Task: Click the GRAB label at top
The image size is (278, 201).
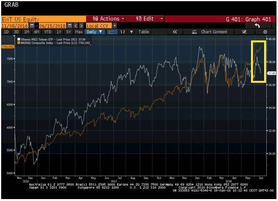Action: click(x=11, y=5)
